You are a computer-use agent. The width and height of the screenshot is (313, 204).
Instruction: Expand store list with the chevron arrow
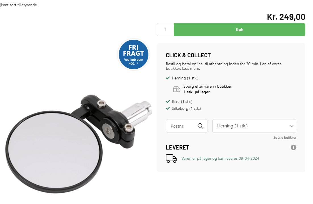point(291,126)
